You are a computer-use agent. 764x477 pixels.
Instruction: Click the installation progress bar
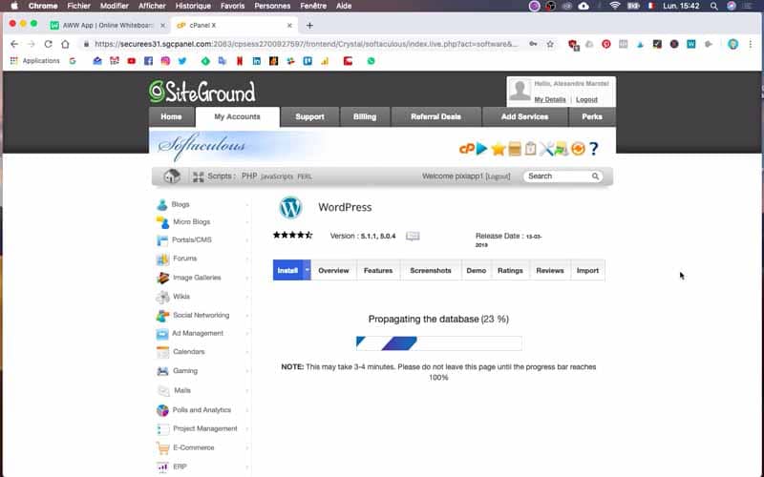[439, 343]
